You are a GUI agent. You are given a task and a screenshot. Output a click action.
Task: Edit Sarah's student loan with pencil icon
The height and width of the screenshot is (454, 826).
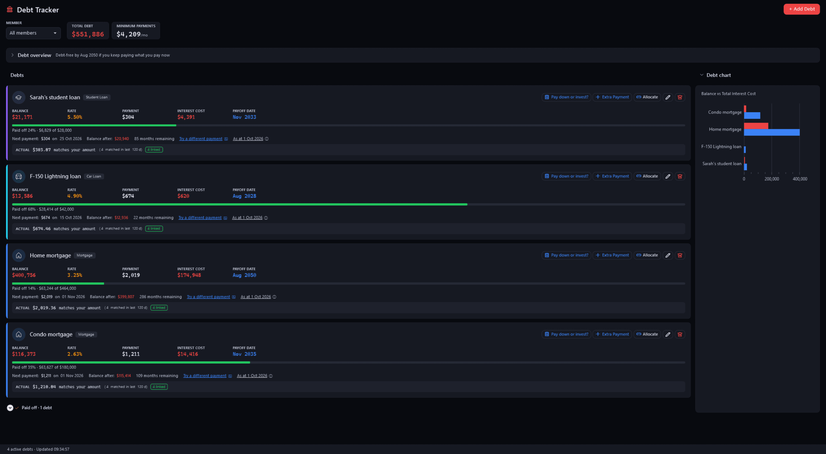click(x=668, y=97)
